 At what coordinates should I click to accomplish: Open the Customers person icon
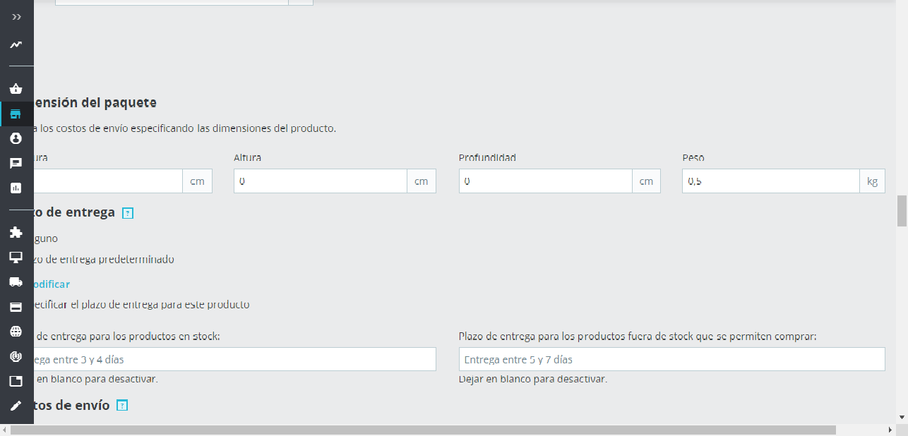coord(16,139)
